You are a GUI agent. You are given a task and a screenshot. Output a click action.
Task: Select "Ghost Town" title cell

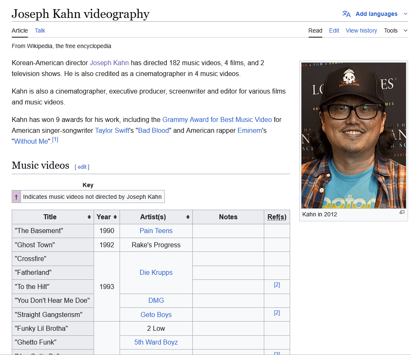click(53, 245)
